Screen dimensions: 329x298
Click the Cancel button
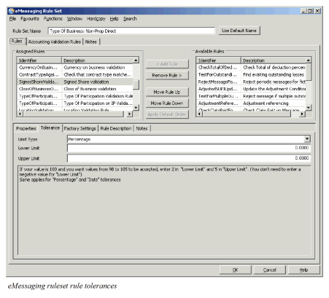tap(269, 270)
